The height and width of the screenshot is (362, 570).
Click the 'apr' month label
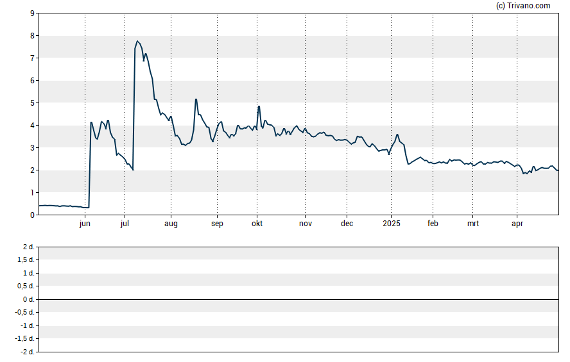click(x=517, y=224)
